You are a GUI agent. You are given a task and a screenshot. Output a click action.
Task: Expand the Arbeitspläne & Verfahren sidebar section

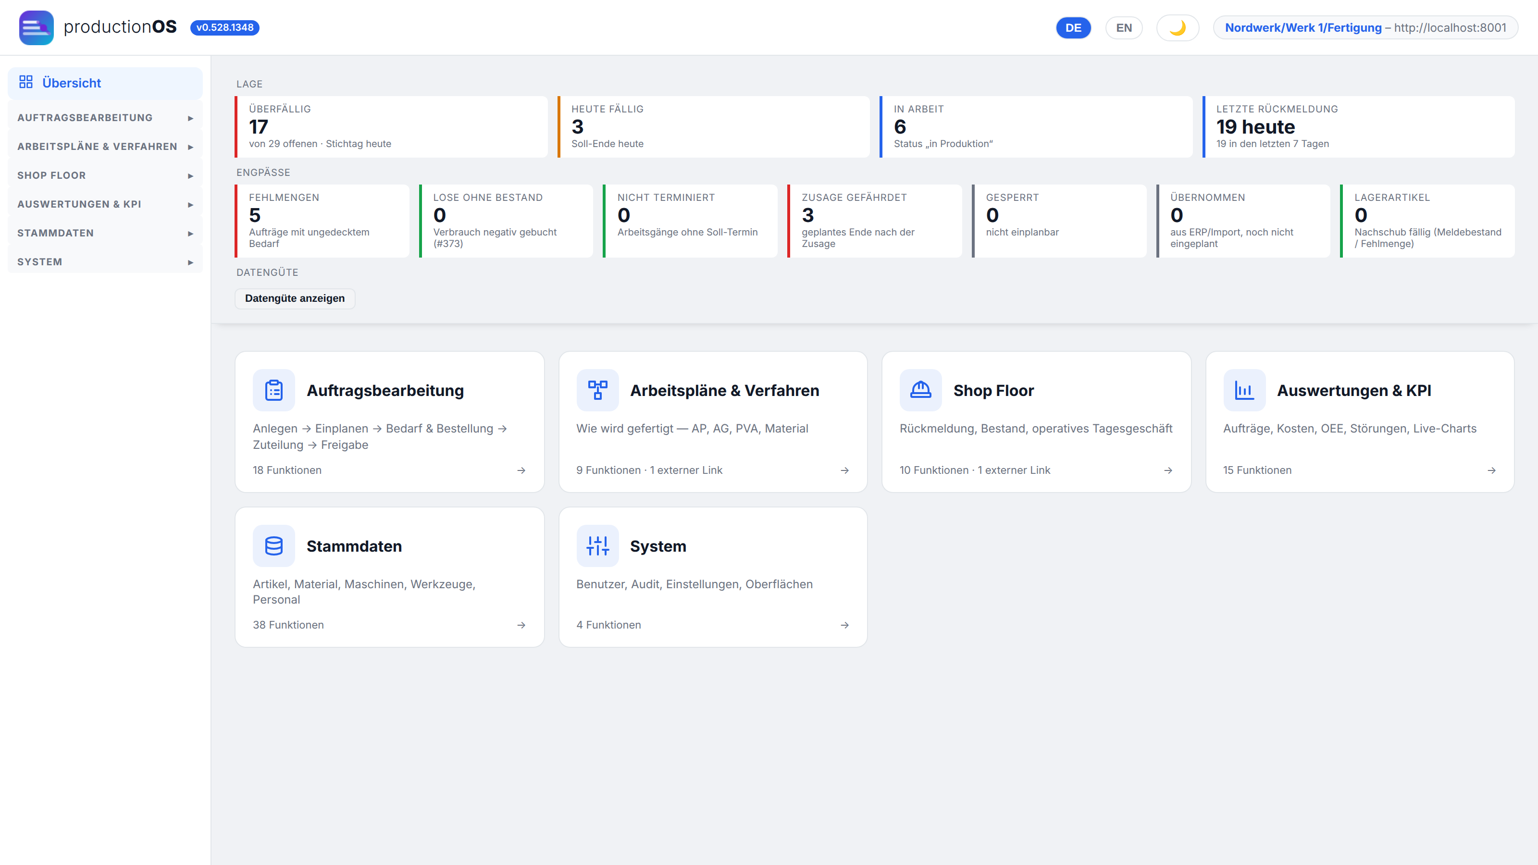pyautogui.click(x=105, y=146)
